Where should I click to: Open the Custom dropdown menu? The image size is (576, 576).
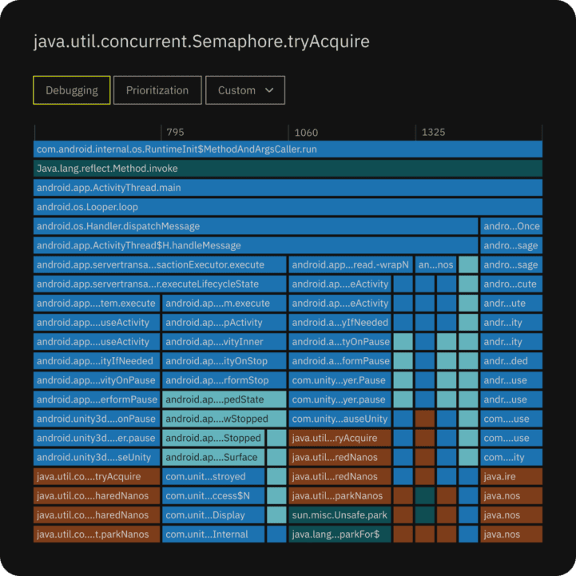pyautogui.click(x=245, y=90)
